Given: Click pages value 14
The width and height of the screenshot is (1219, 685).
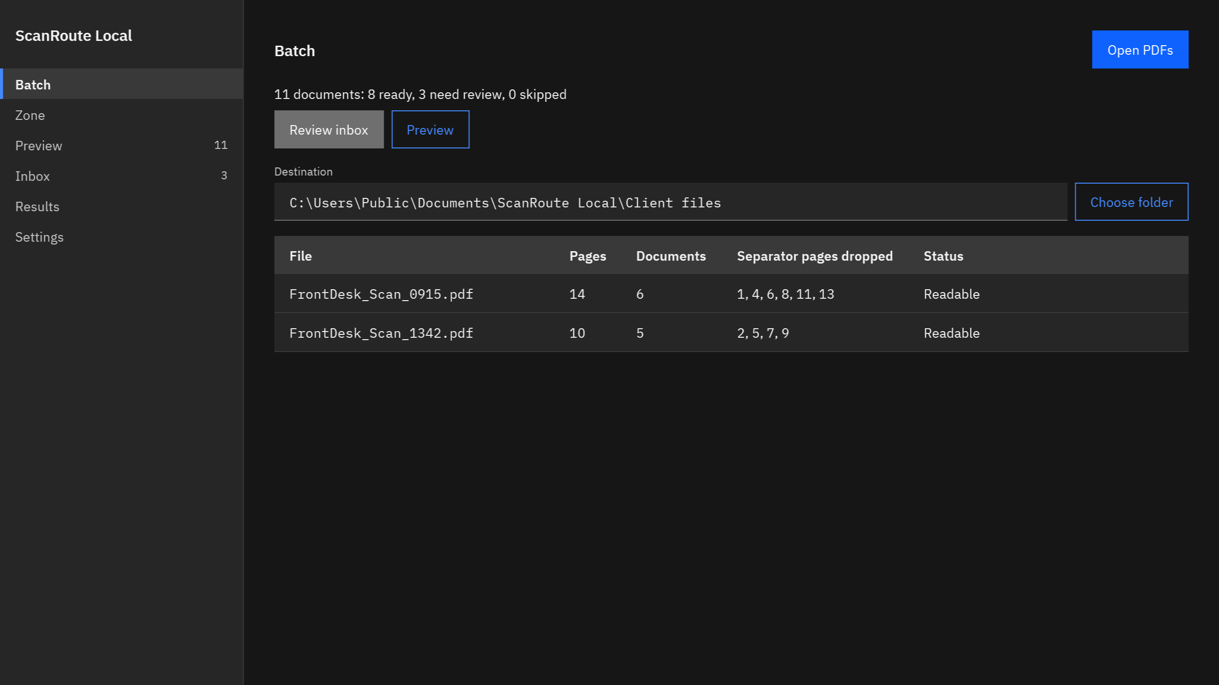Looking at the screenshot, I should (x=577, y=294).
